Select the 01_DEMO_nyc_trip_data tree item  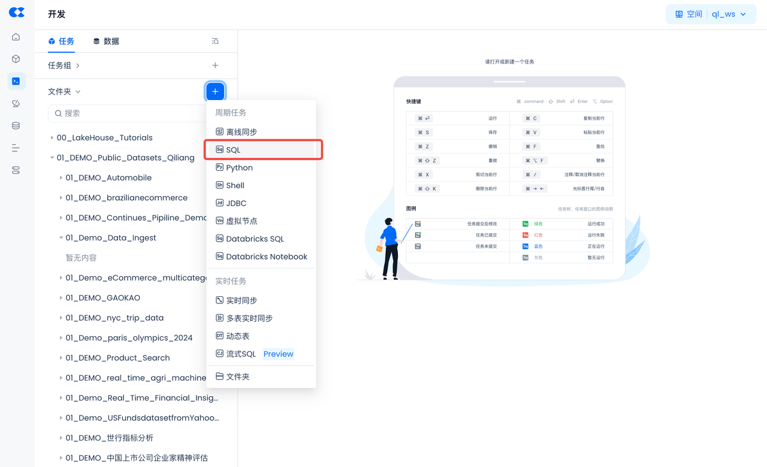click(x=114, y=318)
